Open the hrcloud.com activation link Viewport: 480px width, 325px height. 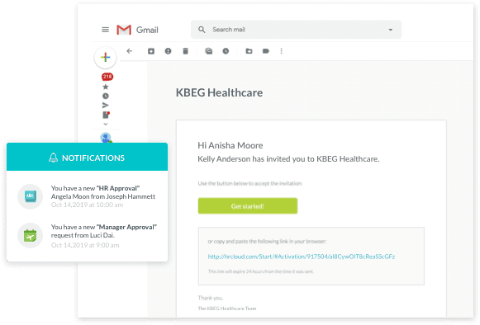[x=302, y=257]
